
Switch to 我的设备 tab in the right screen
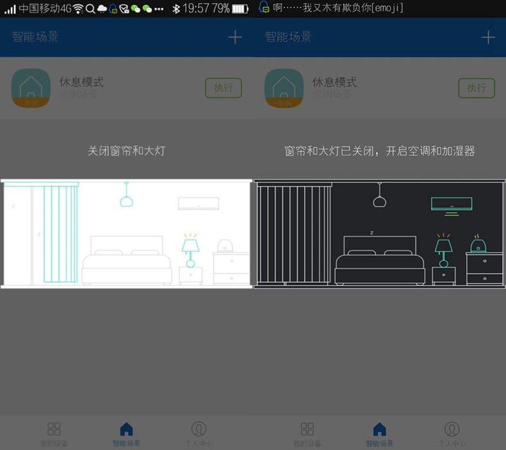click(307, 433)
